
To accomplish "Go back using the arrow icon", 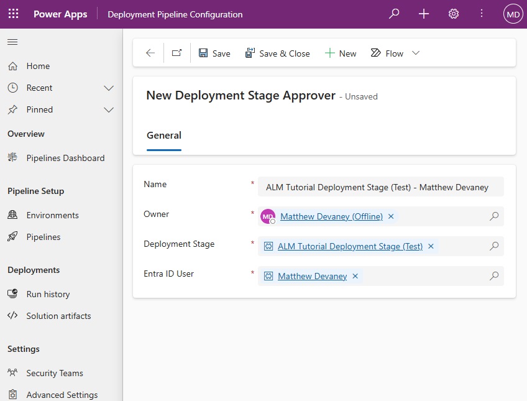I will pos(150,53).
